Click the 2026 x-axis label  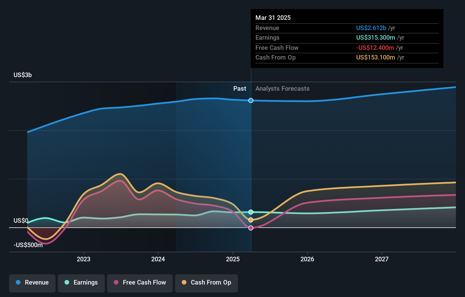click(307, 259)
